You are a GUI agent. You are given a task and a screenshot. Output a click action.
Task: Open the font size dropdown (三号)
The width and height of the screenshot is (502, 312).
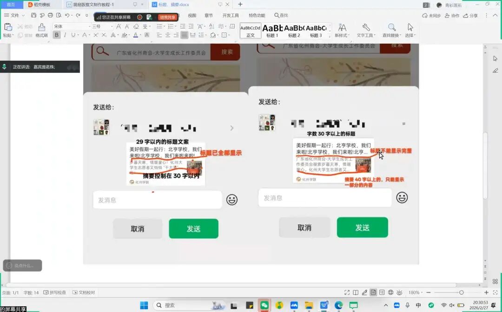112,26
